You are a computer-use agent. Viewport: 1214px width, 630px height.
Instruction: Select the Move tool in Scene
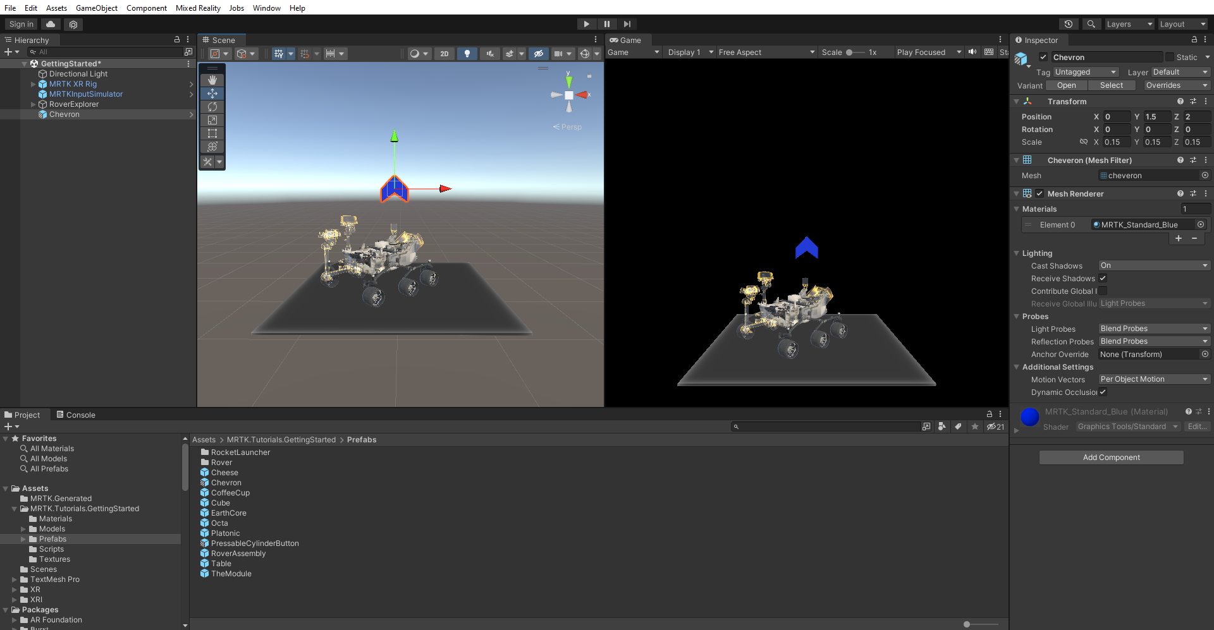pos(212,94)
